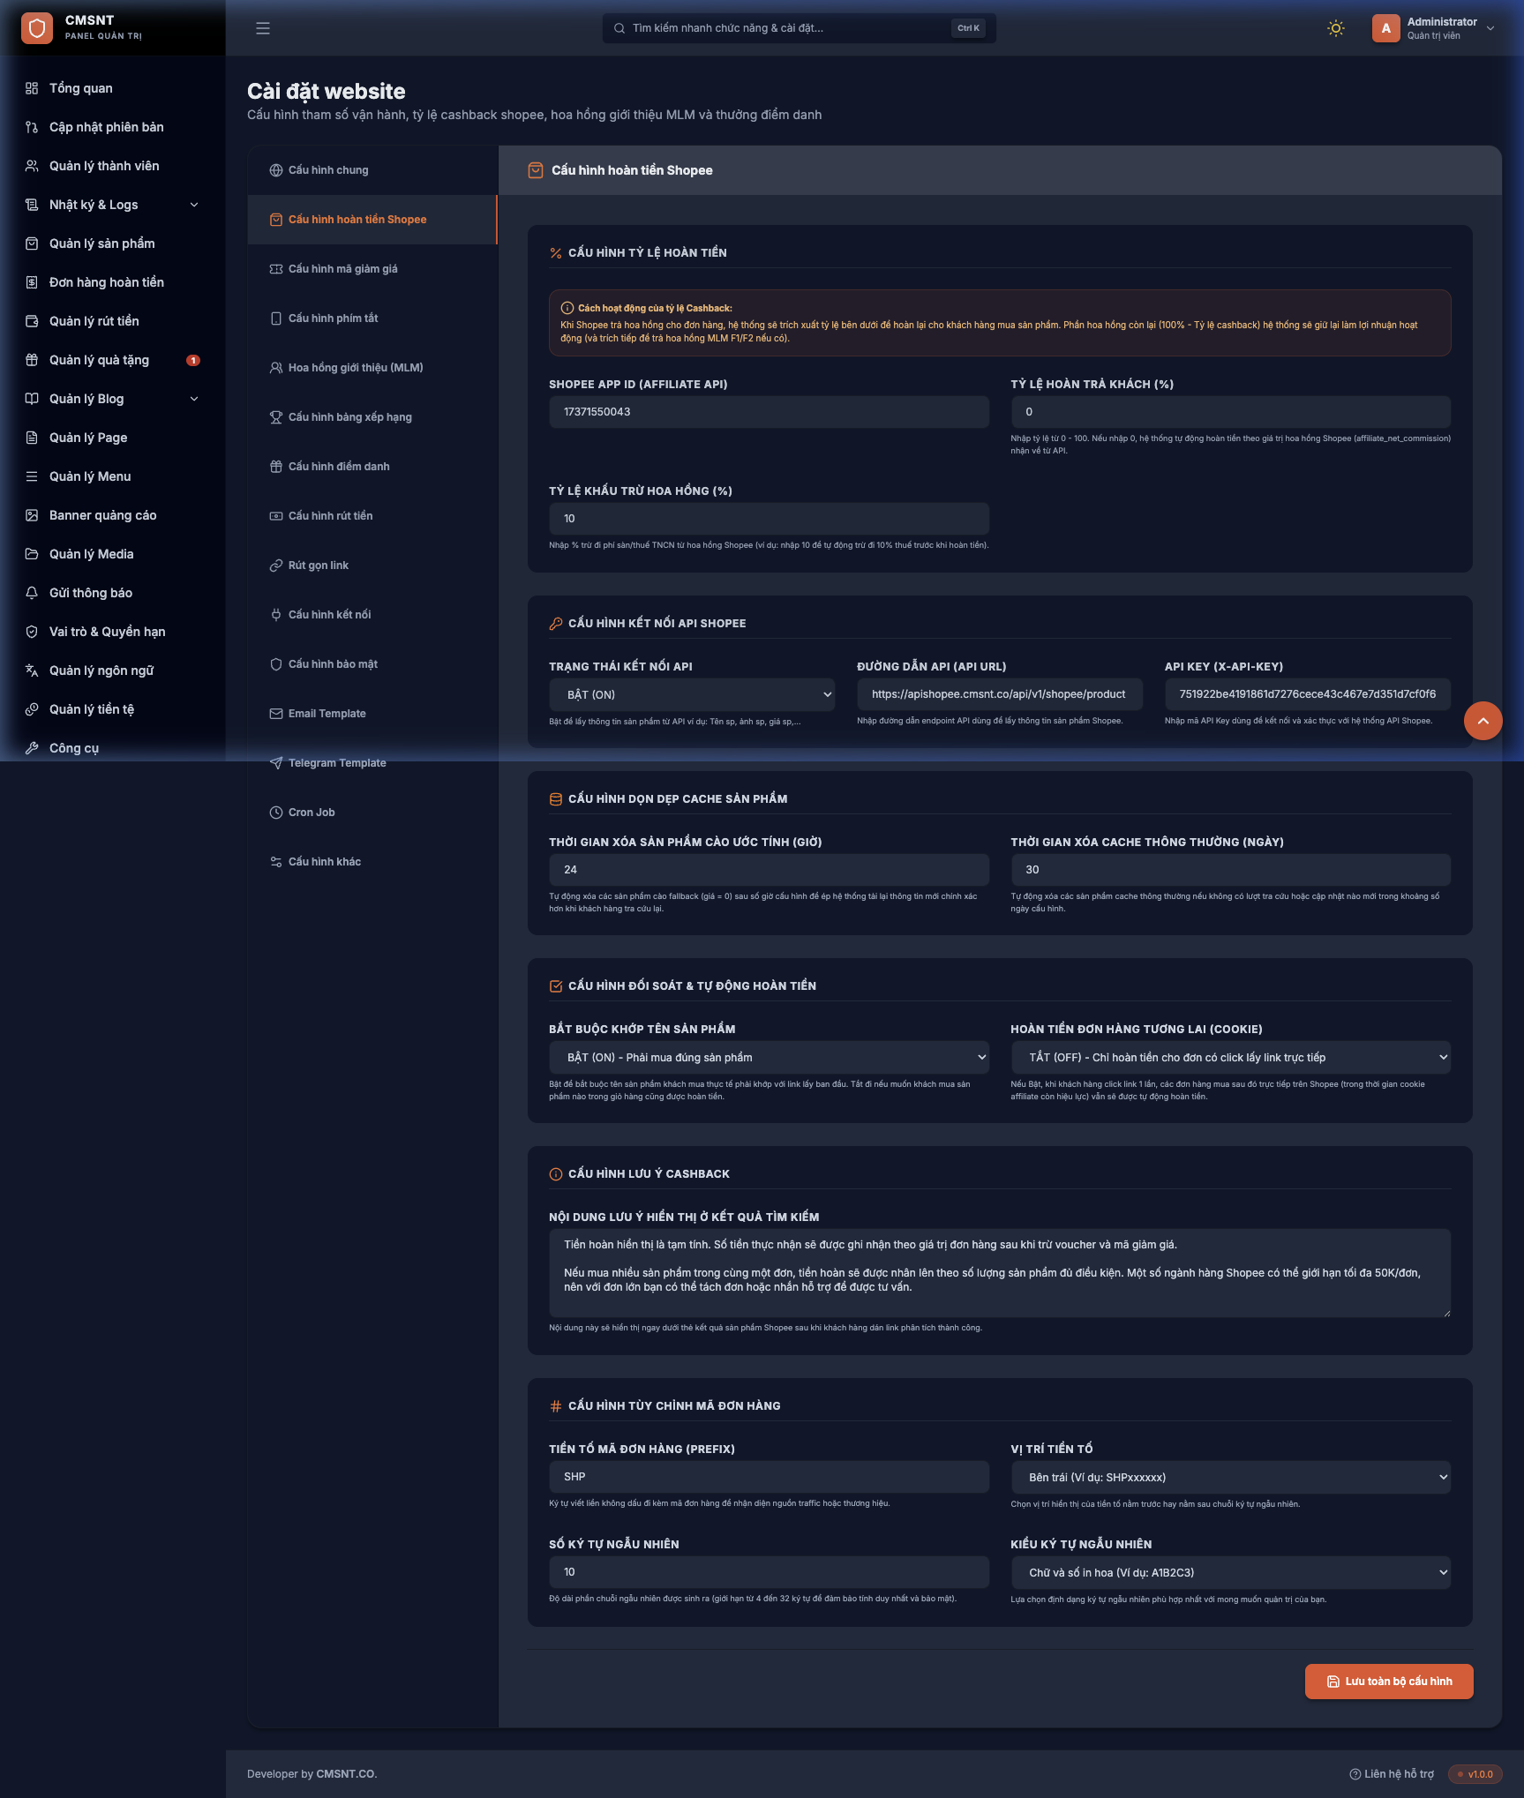Click the CMSNT shield logo
Screen dimensions: 1524x1798
click(37, 28)
